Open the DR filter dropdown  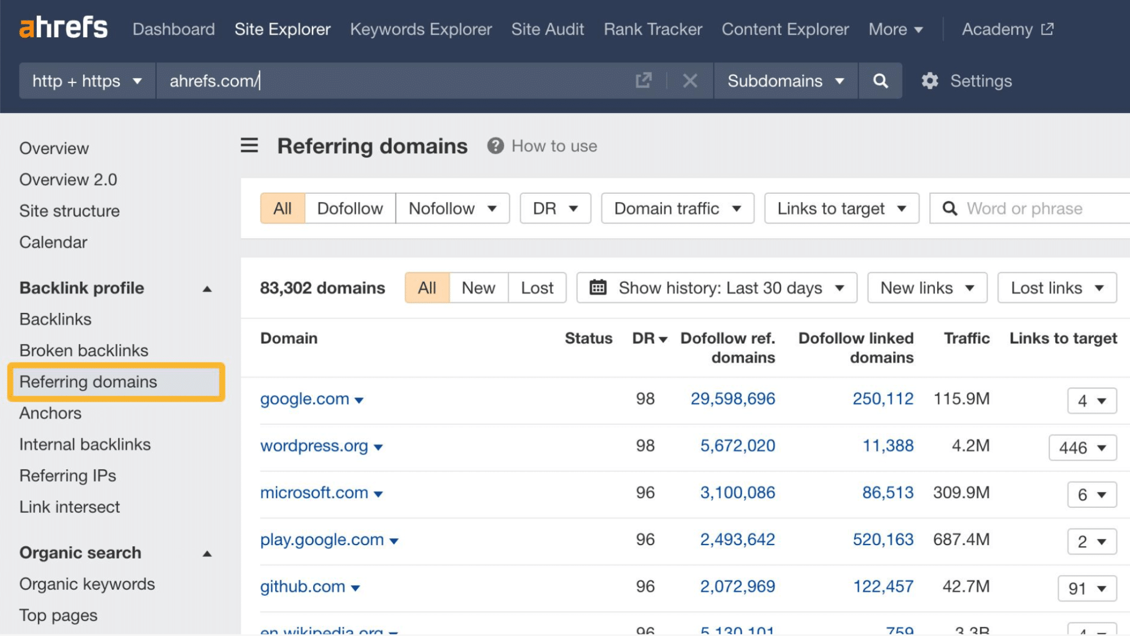pos(555,208)
